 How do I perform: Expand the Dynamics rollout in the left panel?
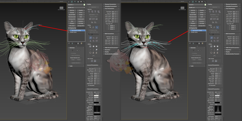click(111, 50)
